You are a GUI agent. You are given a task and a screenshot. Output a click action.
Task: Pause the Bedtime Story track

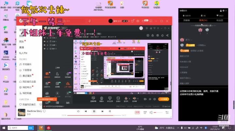coord(94,111)
